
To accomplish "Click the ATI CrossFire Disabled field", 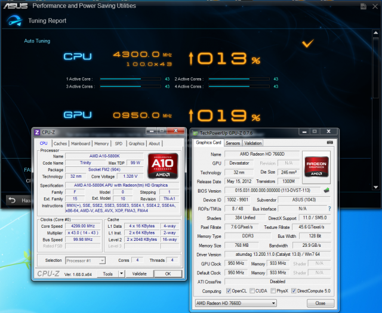I will [x=278, y=281].
